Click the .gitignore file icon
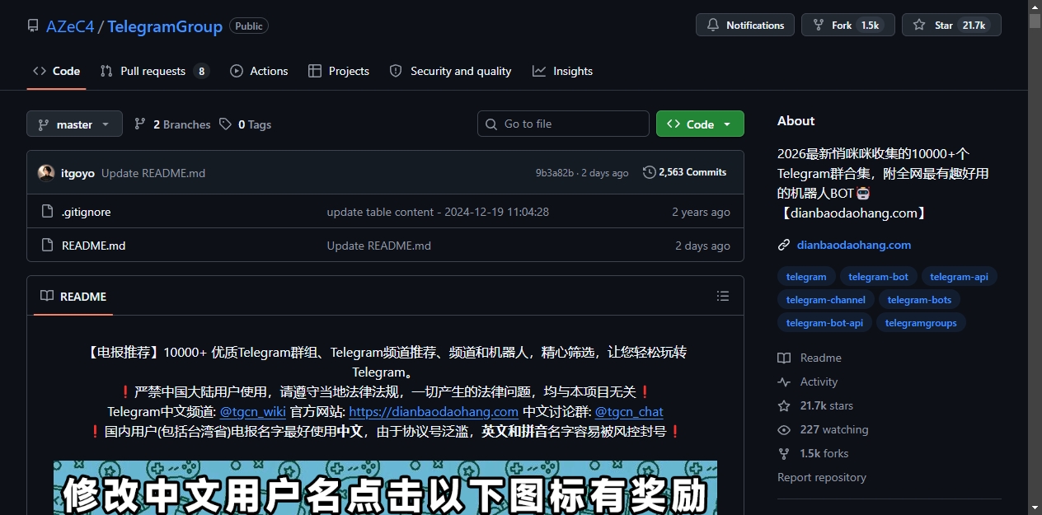 [x=48, y=212]
